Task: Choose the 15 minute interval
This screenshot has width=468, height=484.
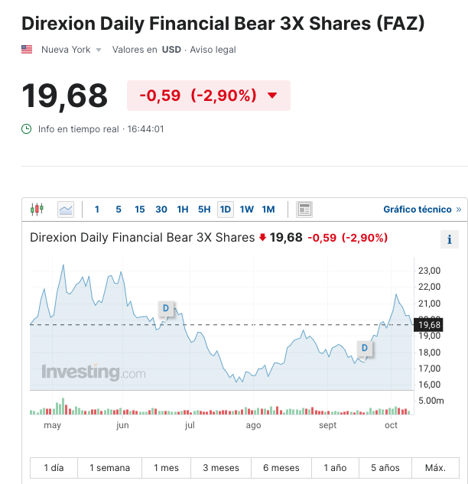Action: tap(139, 210)
